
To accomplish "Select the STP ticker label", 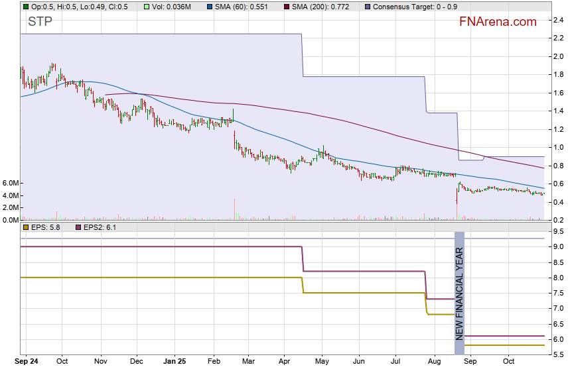I will point(40,23).
